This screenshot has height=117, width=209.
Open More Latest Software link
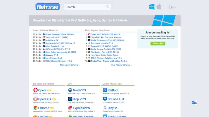click(x=70, y=65)
